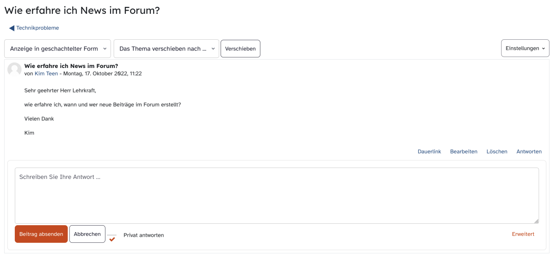Open the Erweitert editor link
555x258 pixels.
click(523, 234)
